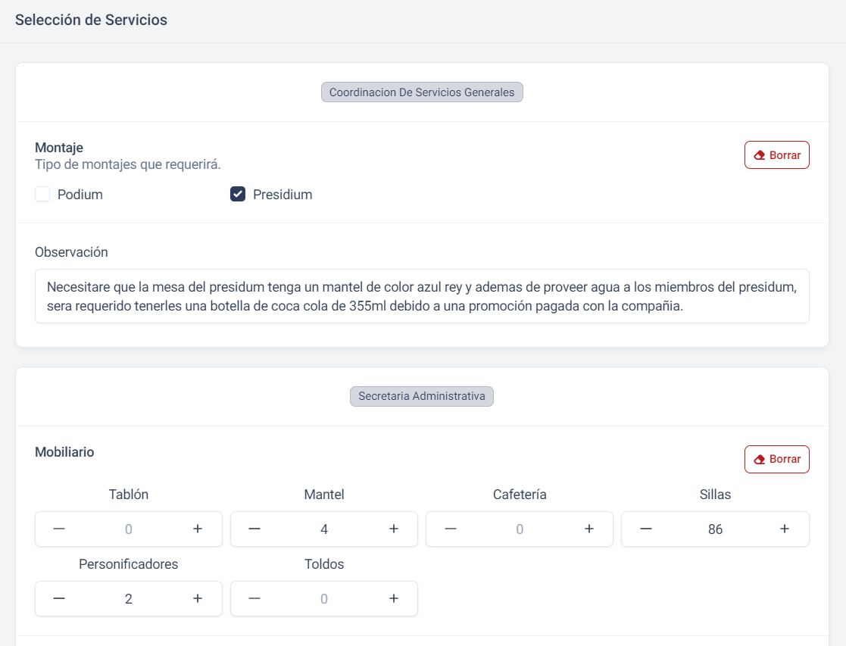Enable the Podium checkbox

click(42, 194)
